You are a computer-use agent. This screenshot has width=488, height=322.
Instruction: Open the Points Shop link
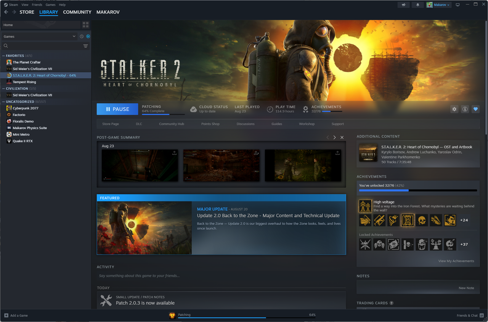(210, 124)
